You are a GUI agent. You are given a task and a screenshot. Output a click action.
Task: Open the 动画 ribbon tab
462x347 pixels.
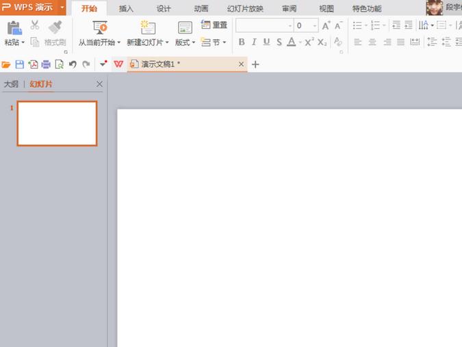(x=201, y=8)
